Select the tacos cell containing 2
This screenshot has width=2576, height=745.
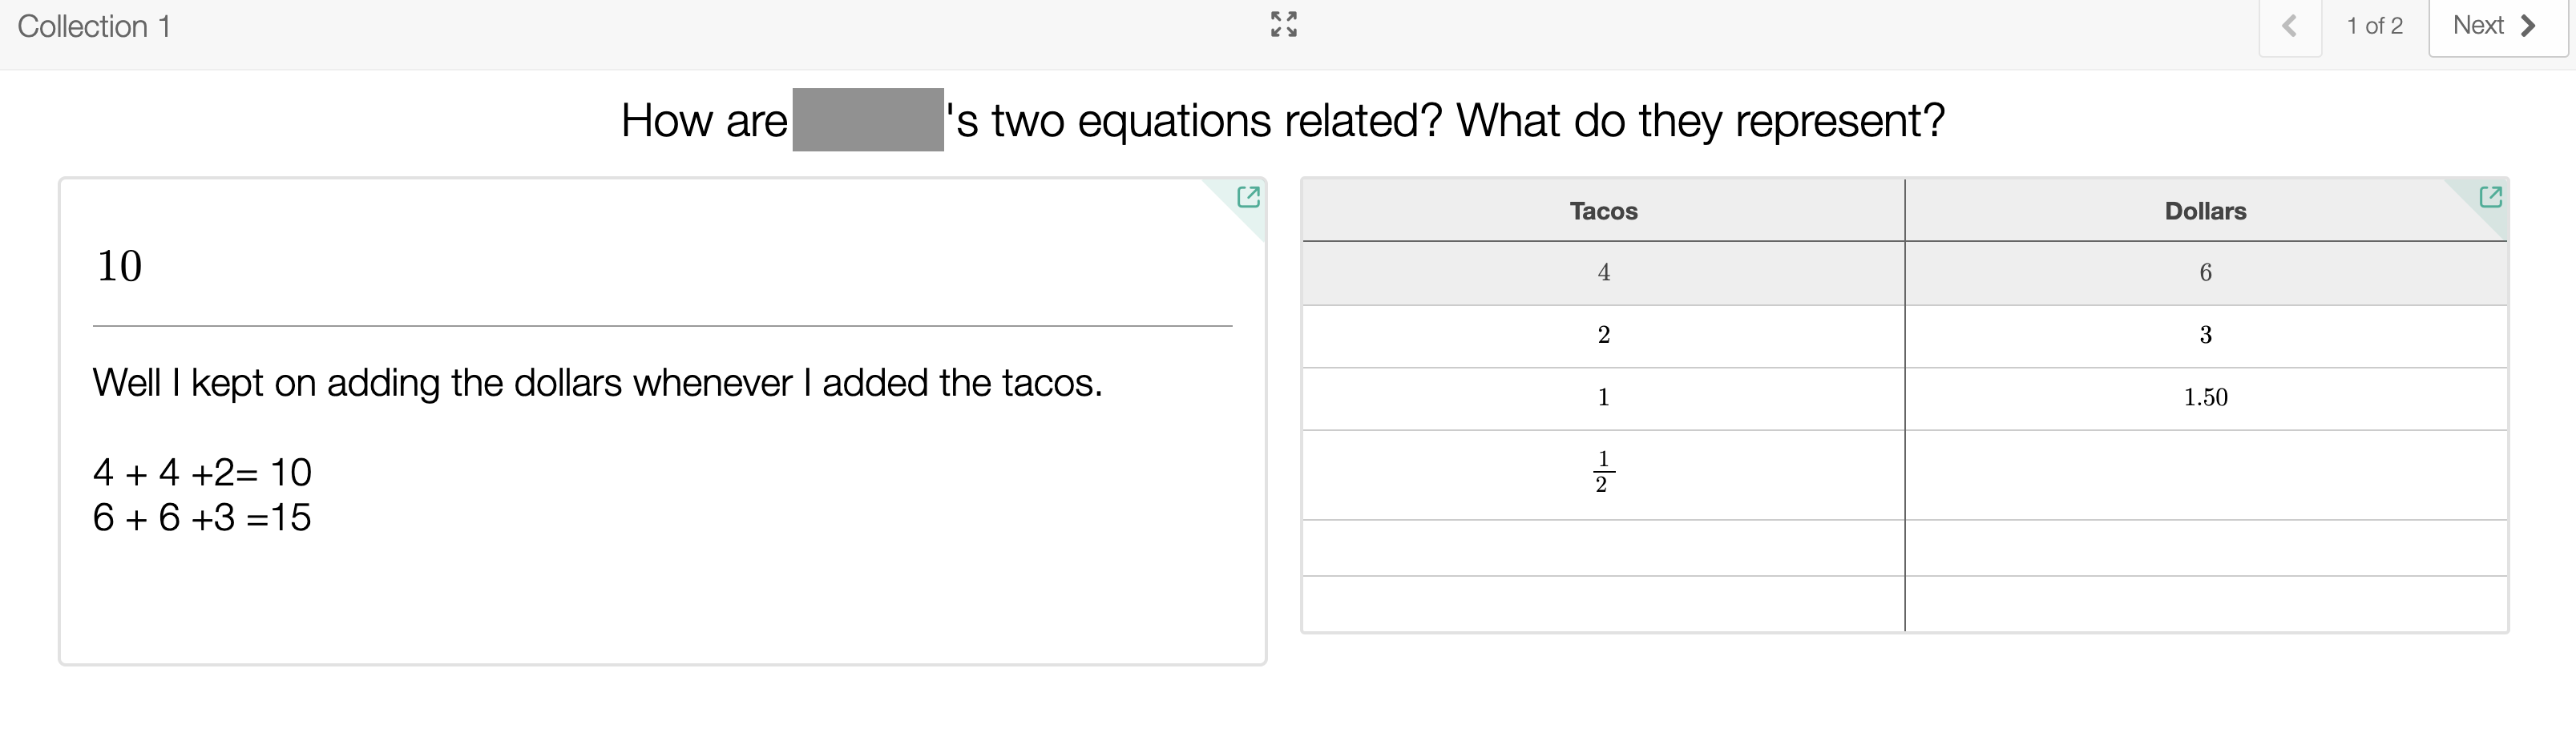coord(1603,335)
